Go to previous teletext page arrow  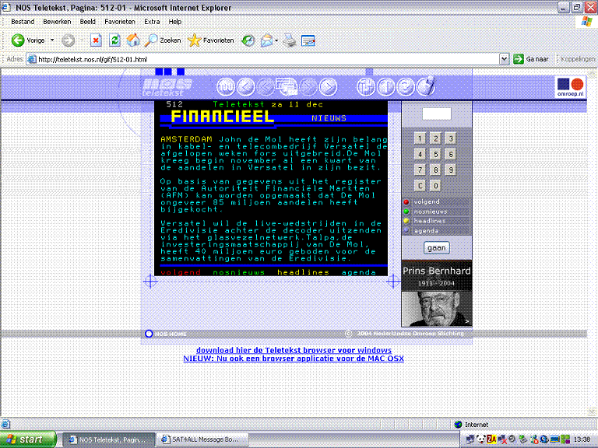click(246, 87)
